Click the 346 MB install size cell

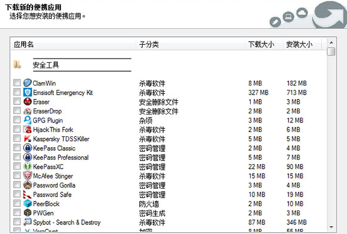point(296,223)
